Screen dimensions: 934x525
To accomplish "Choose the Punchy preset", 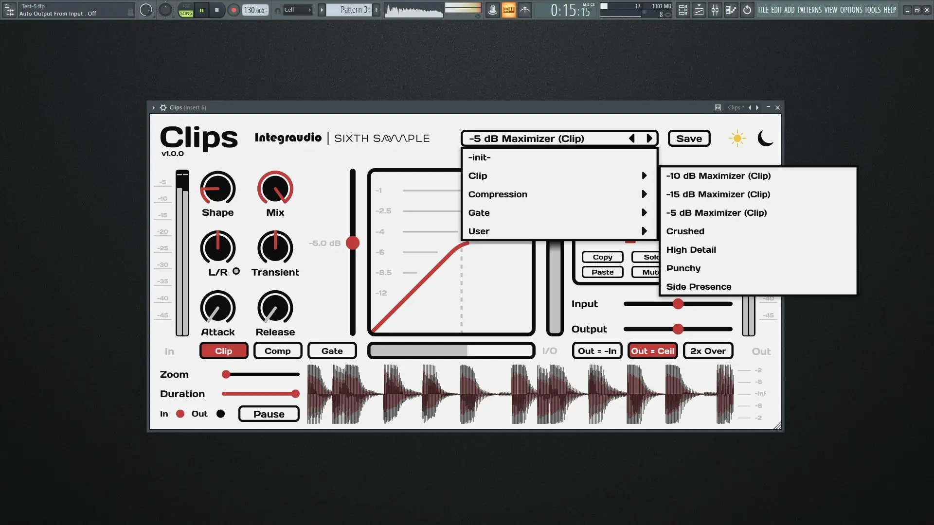I will (x=683, y=268).
